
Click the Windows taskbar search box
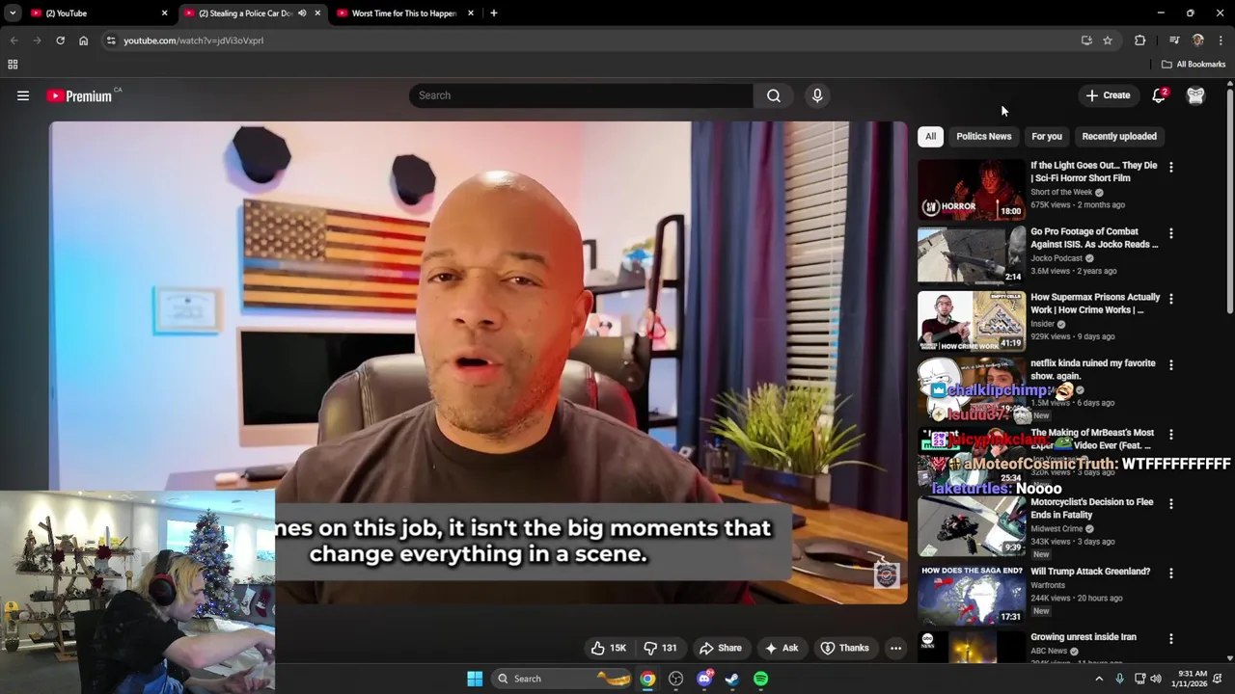(x=562, y=679)
